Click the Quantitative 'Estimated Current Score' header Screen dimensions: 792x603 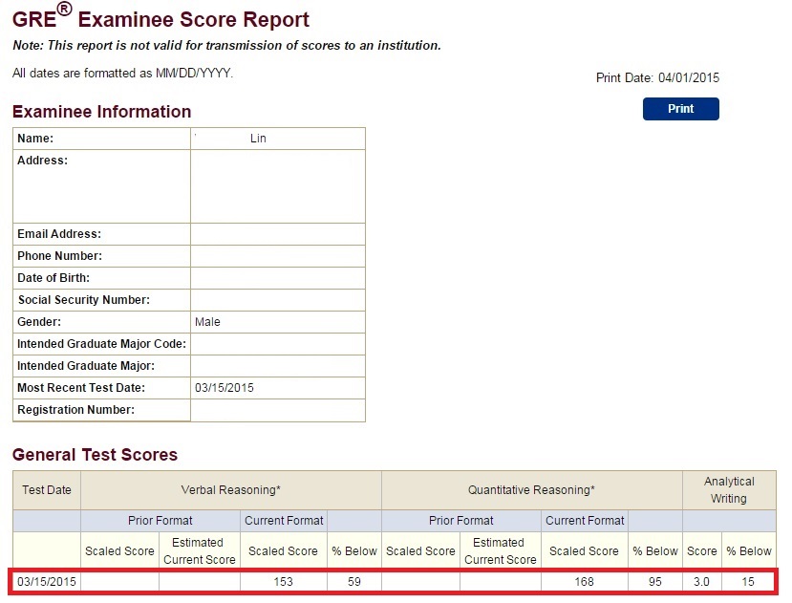[500, 551]
